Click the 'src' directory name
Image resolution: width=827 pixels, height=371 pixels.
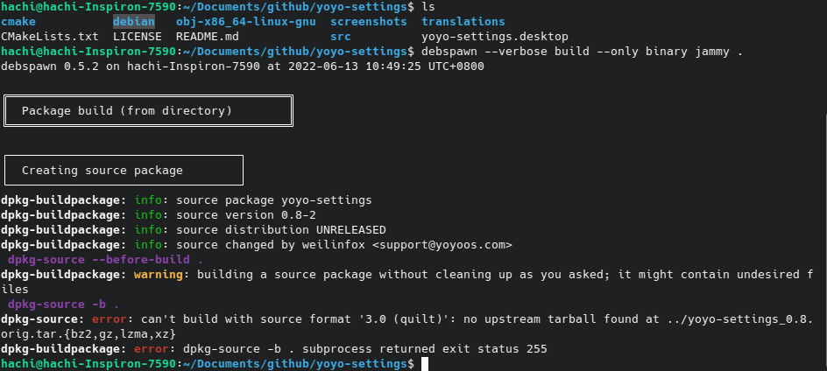tap(341, 37)
